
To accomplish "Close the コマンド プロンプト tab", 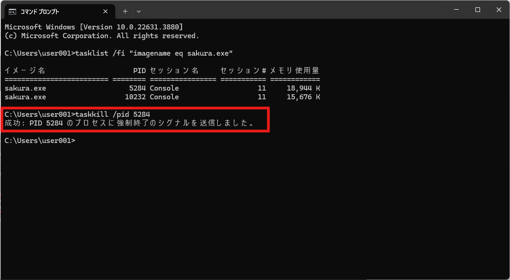I will tap(105, 11).
